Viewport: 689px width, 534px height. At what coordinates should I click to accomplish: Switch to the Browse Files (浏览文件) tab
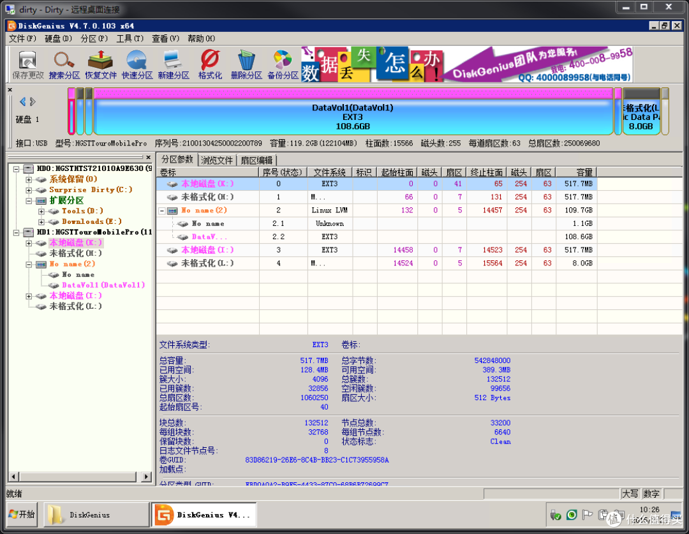[x=217, y=160]
